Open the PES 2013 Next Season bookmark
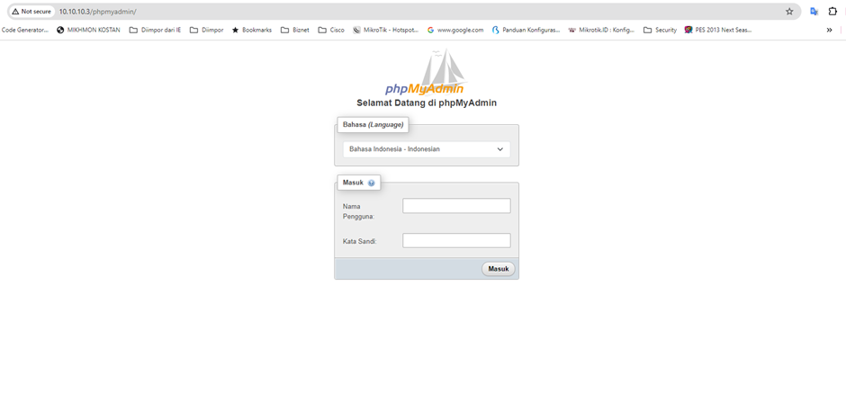The image size is (846, 411). (x=717, y=30)
